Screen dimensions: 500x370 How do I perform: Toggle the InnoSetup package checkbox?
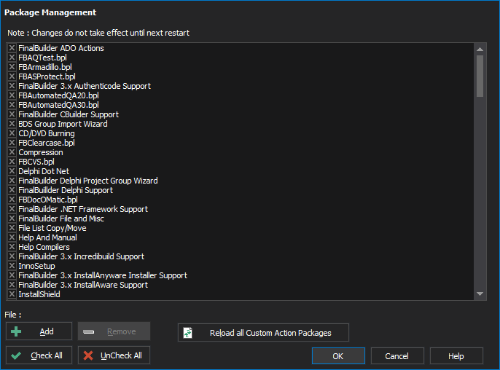click(x=12, y=266)
